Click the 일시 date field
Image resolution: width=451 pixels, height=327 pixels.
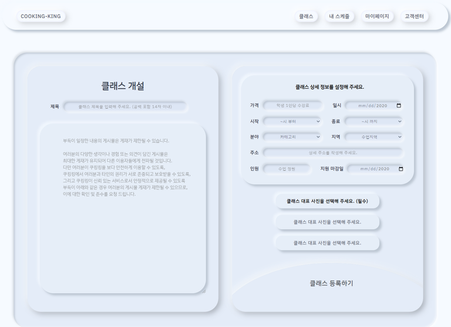pos(373,106)
